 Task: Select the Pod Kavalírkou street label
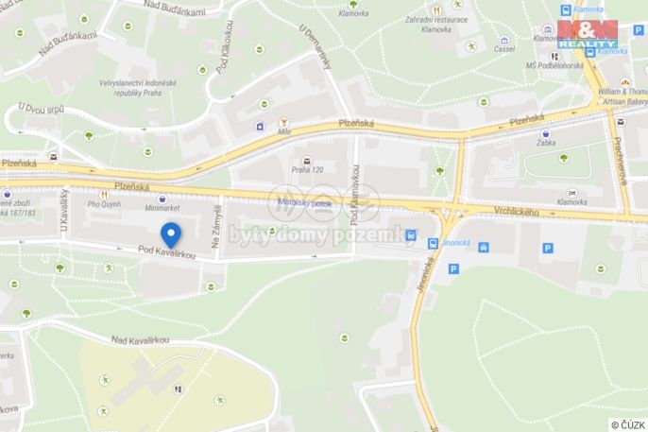(166, 252)
